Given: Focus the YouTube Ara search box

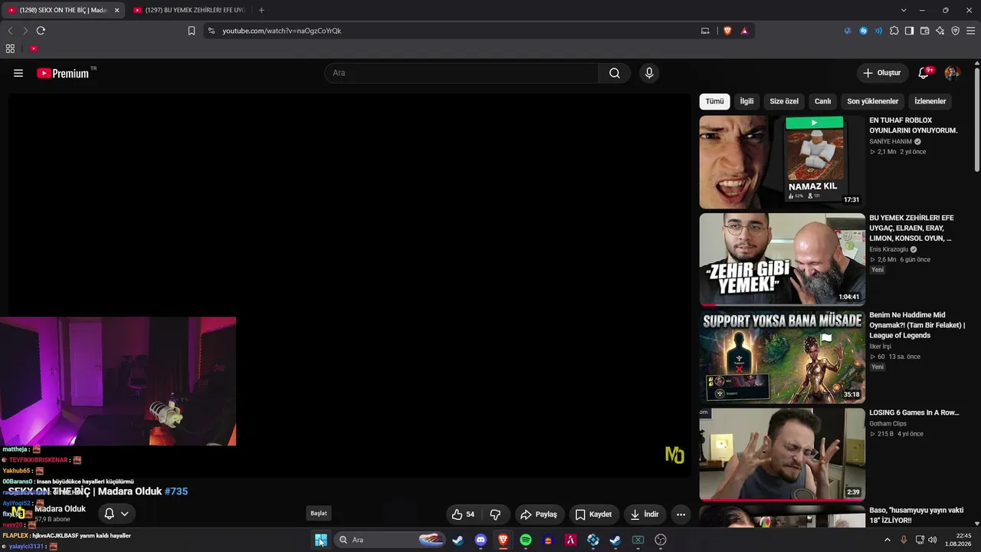Looking at the screenshot, I should tap(461, 73).
